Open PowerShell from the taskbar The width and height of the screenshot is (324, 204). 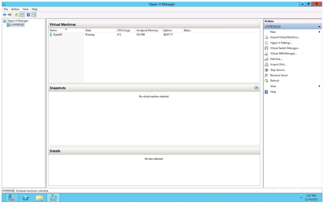[25, 197]
